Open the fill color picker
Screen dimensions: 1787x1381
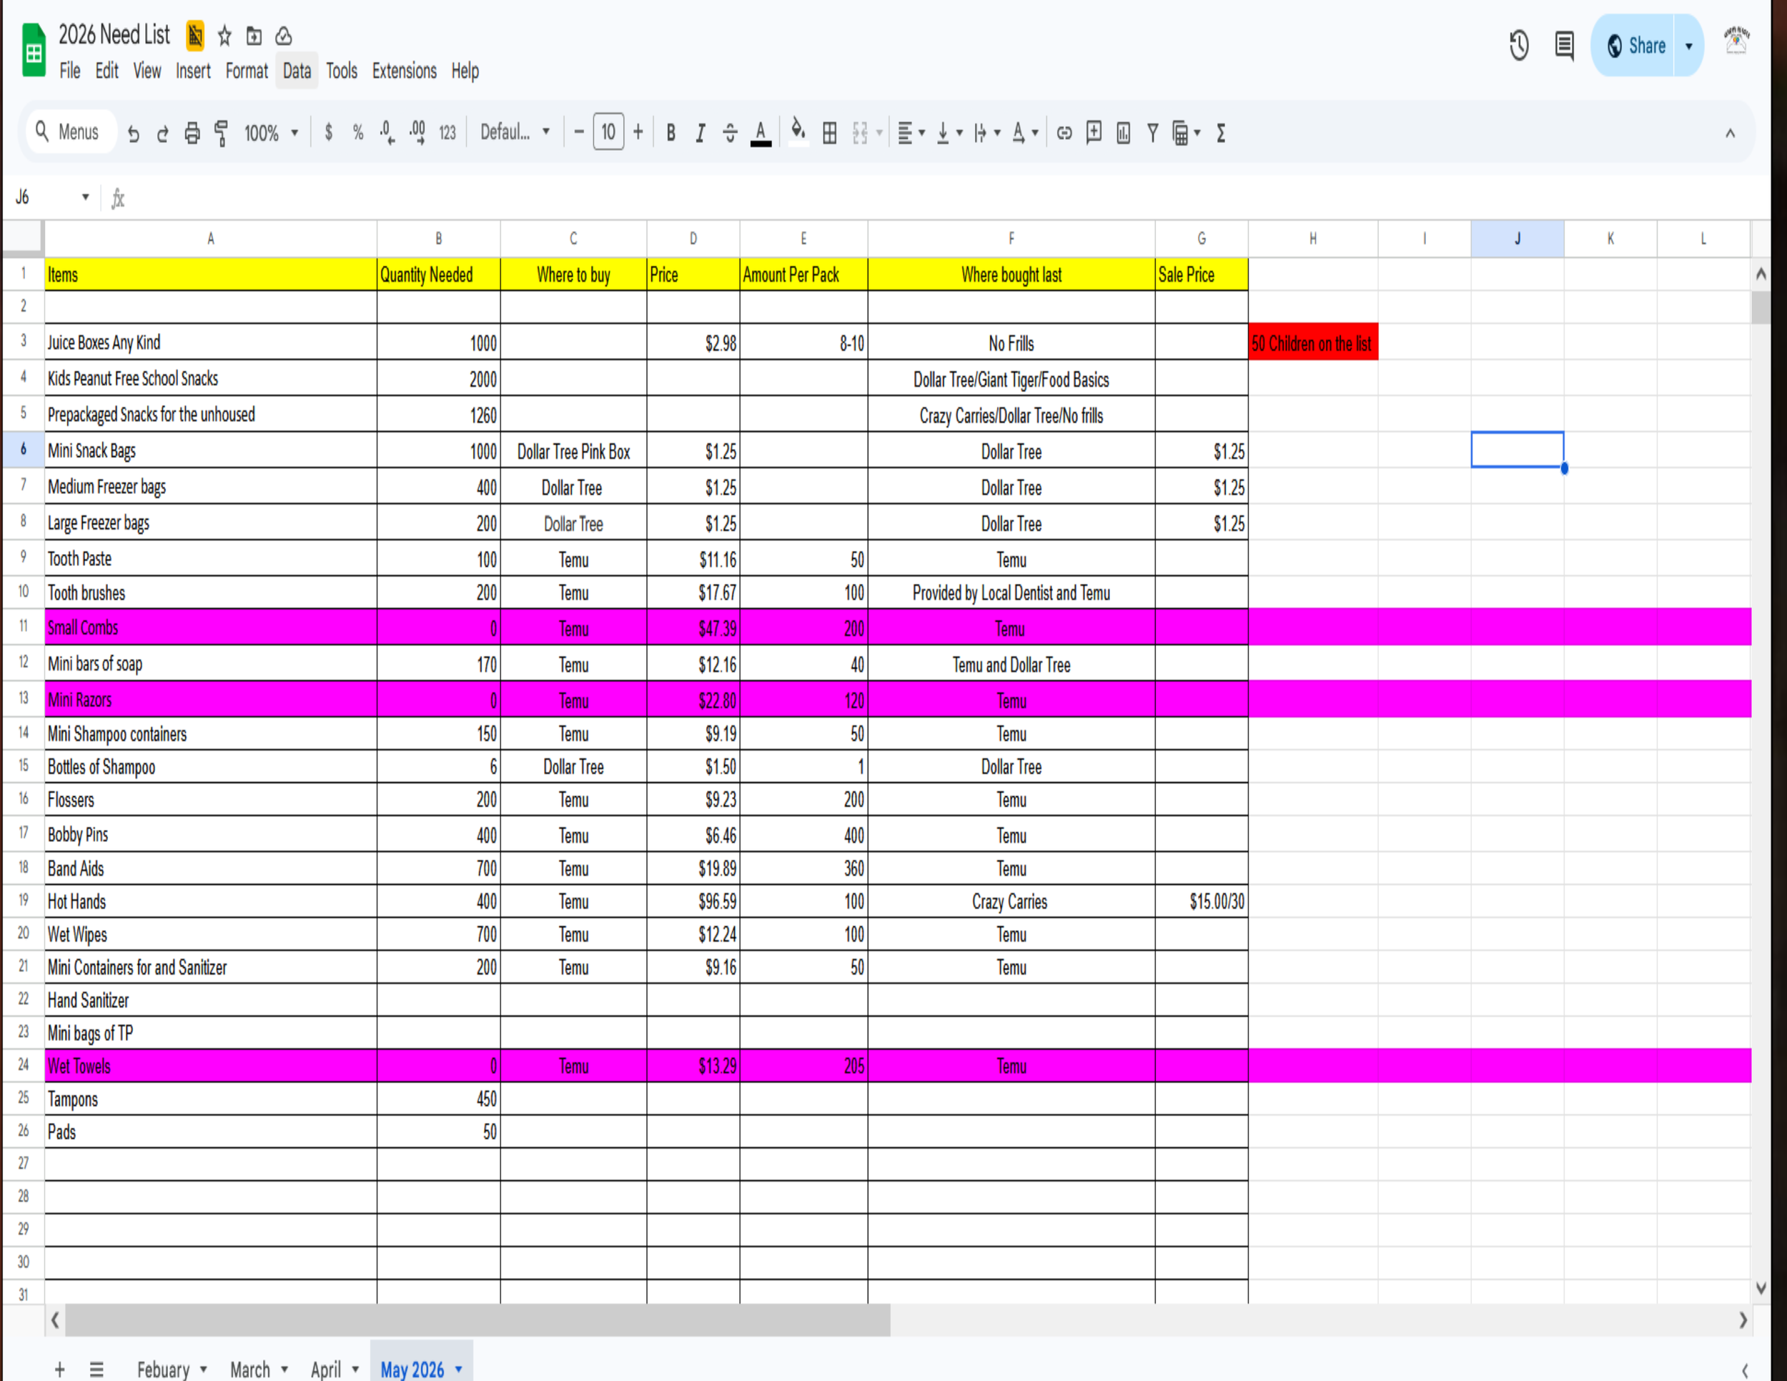798,132
